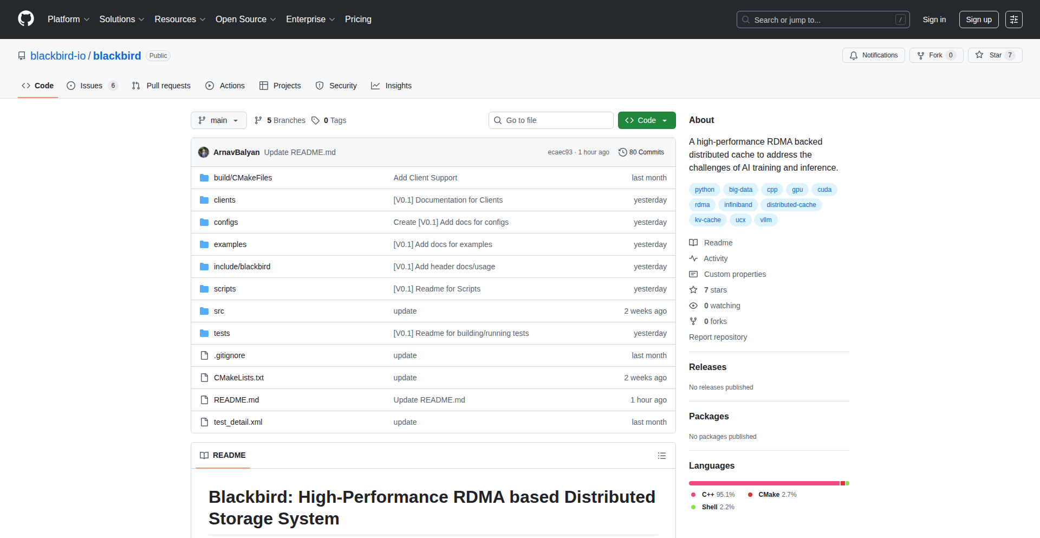Open the test_detail.xml file
1040x538 pixels.
[x=238, y=422]
